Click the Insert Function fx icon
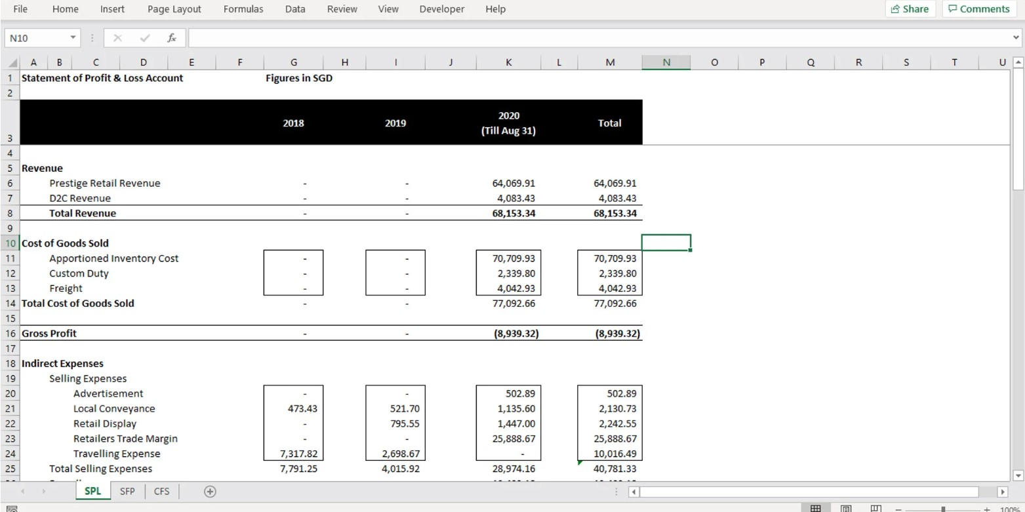Image resolution: width=1025 pixels, height=512 pixels. tap(172, 38)
